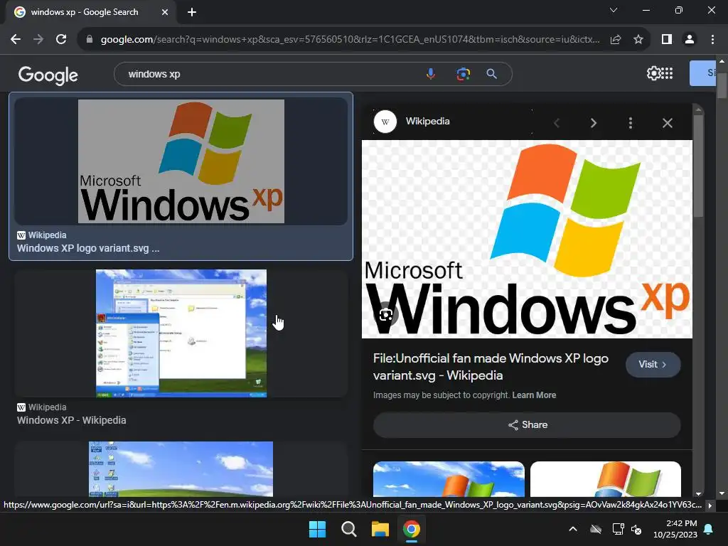Open 'File:Unofficial fan made Windows XP logo' title

[491, 367]
